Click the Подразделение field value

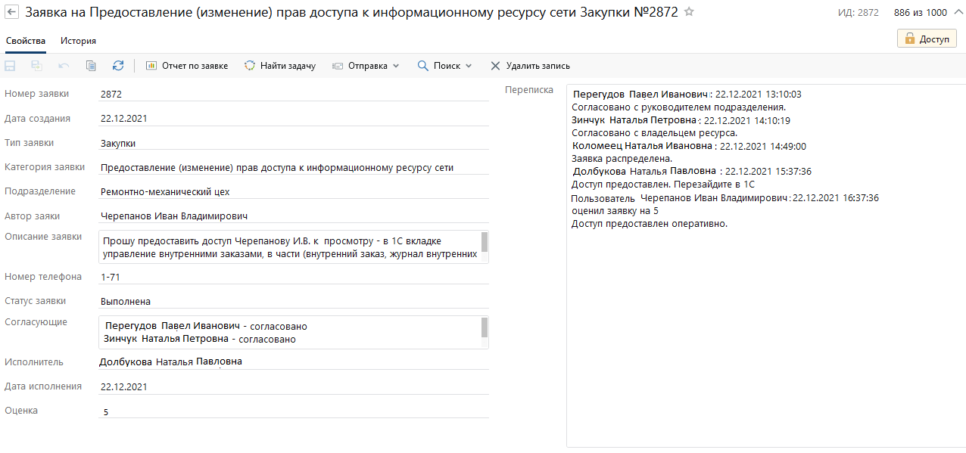click(x=294, y=191)
